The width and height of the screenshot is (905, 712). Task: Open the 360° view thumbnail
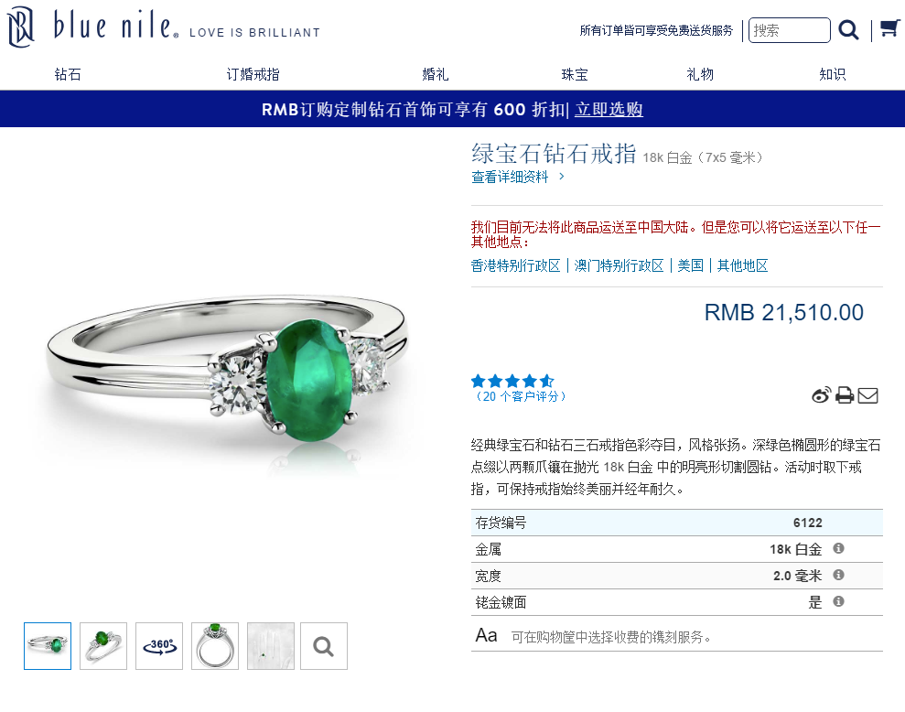159,646
